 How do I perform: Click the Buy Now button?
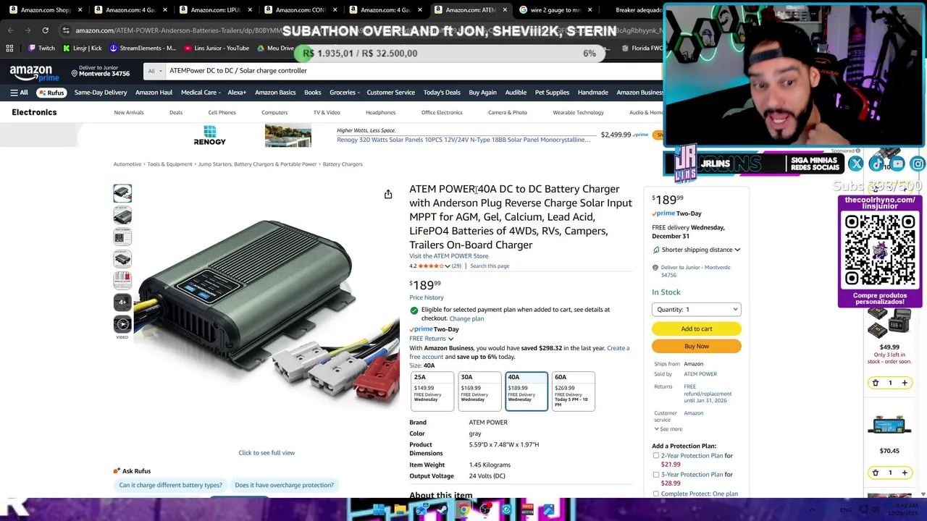click(696, 347)
